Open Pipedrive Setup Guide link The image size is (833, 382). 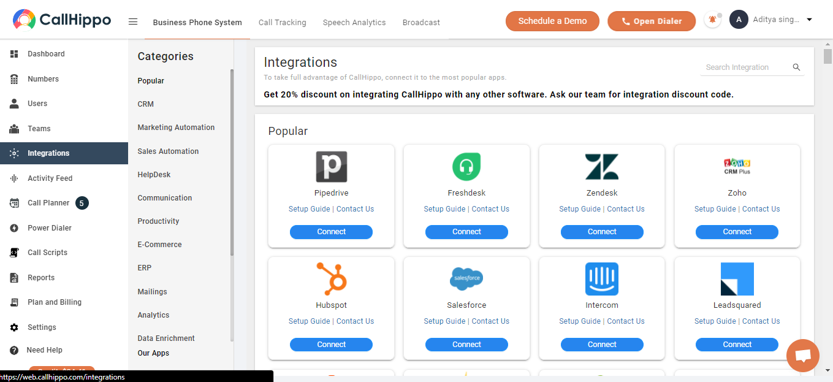tap(310, 209)
